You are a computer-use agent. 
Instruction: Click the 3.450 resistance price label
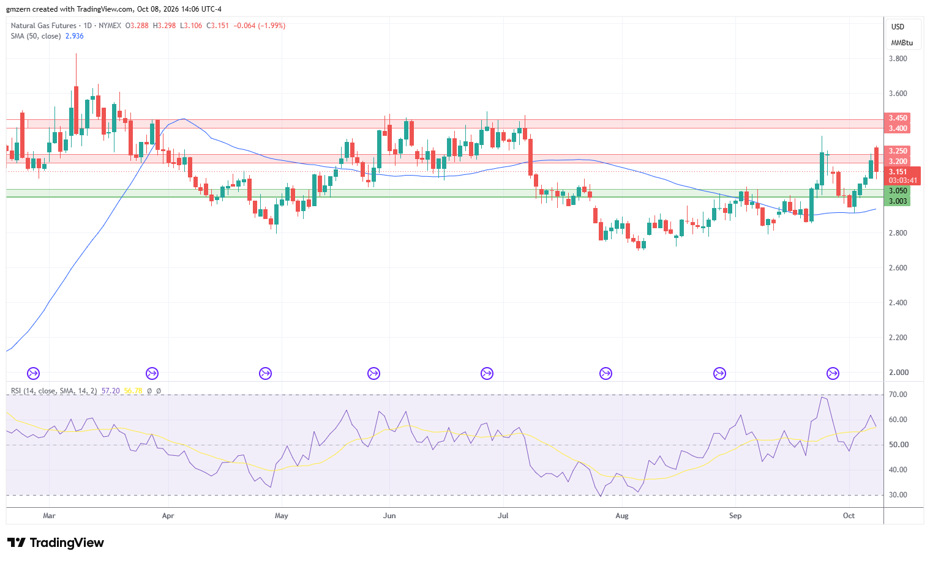(x=898, y=118)
